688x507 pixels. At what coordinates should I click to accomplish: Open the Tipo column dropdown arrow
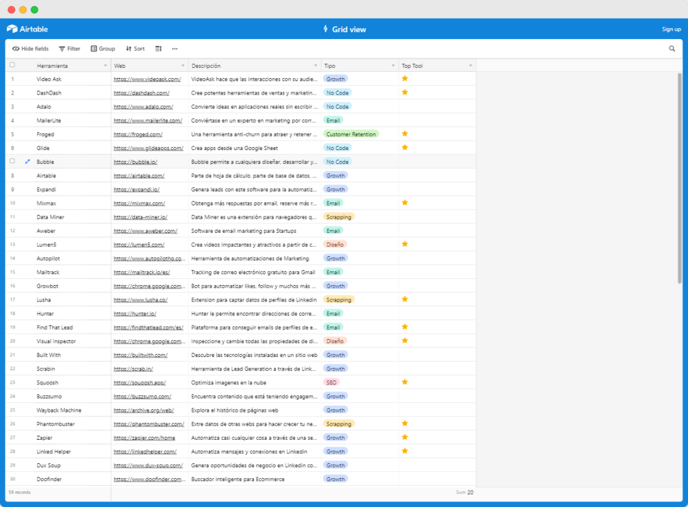393,66
